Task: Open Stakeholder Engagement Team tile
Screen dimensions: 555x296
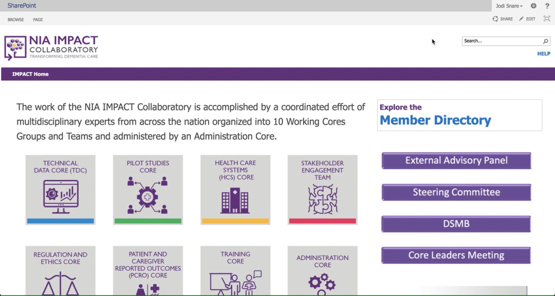Action: click(x=322, y=190)
